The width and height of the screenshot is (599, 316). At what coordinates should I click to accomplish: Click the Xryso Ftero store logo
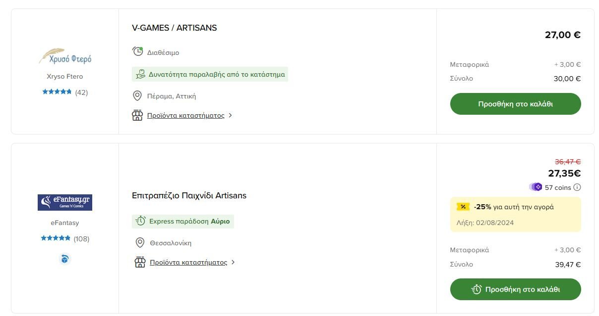(x=65, y=56)
